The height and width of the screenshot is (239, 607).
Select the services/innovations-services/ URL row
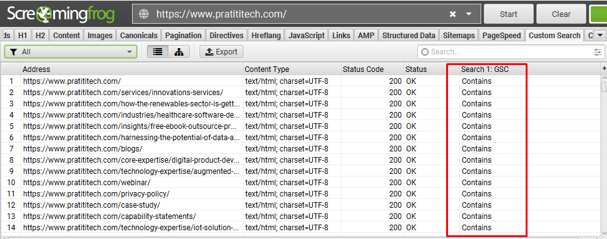pos(123,93)
